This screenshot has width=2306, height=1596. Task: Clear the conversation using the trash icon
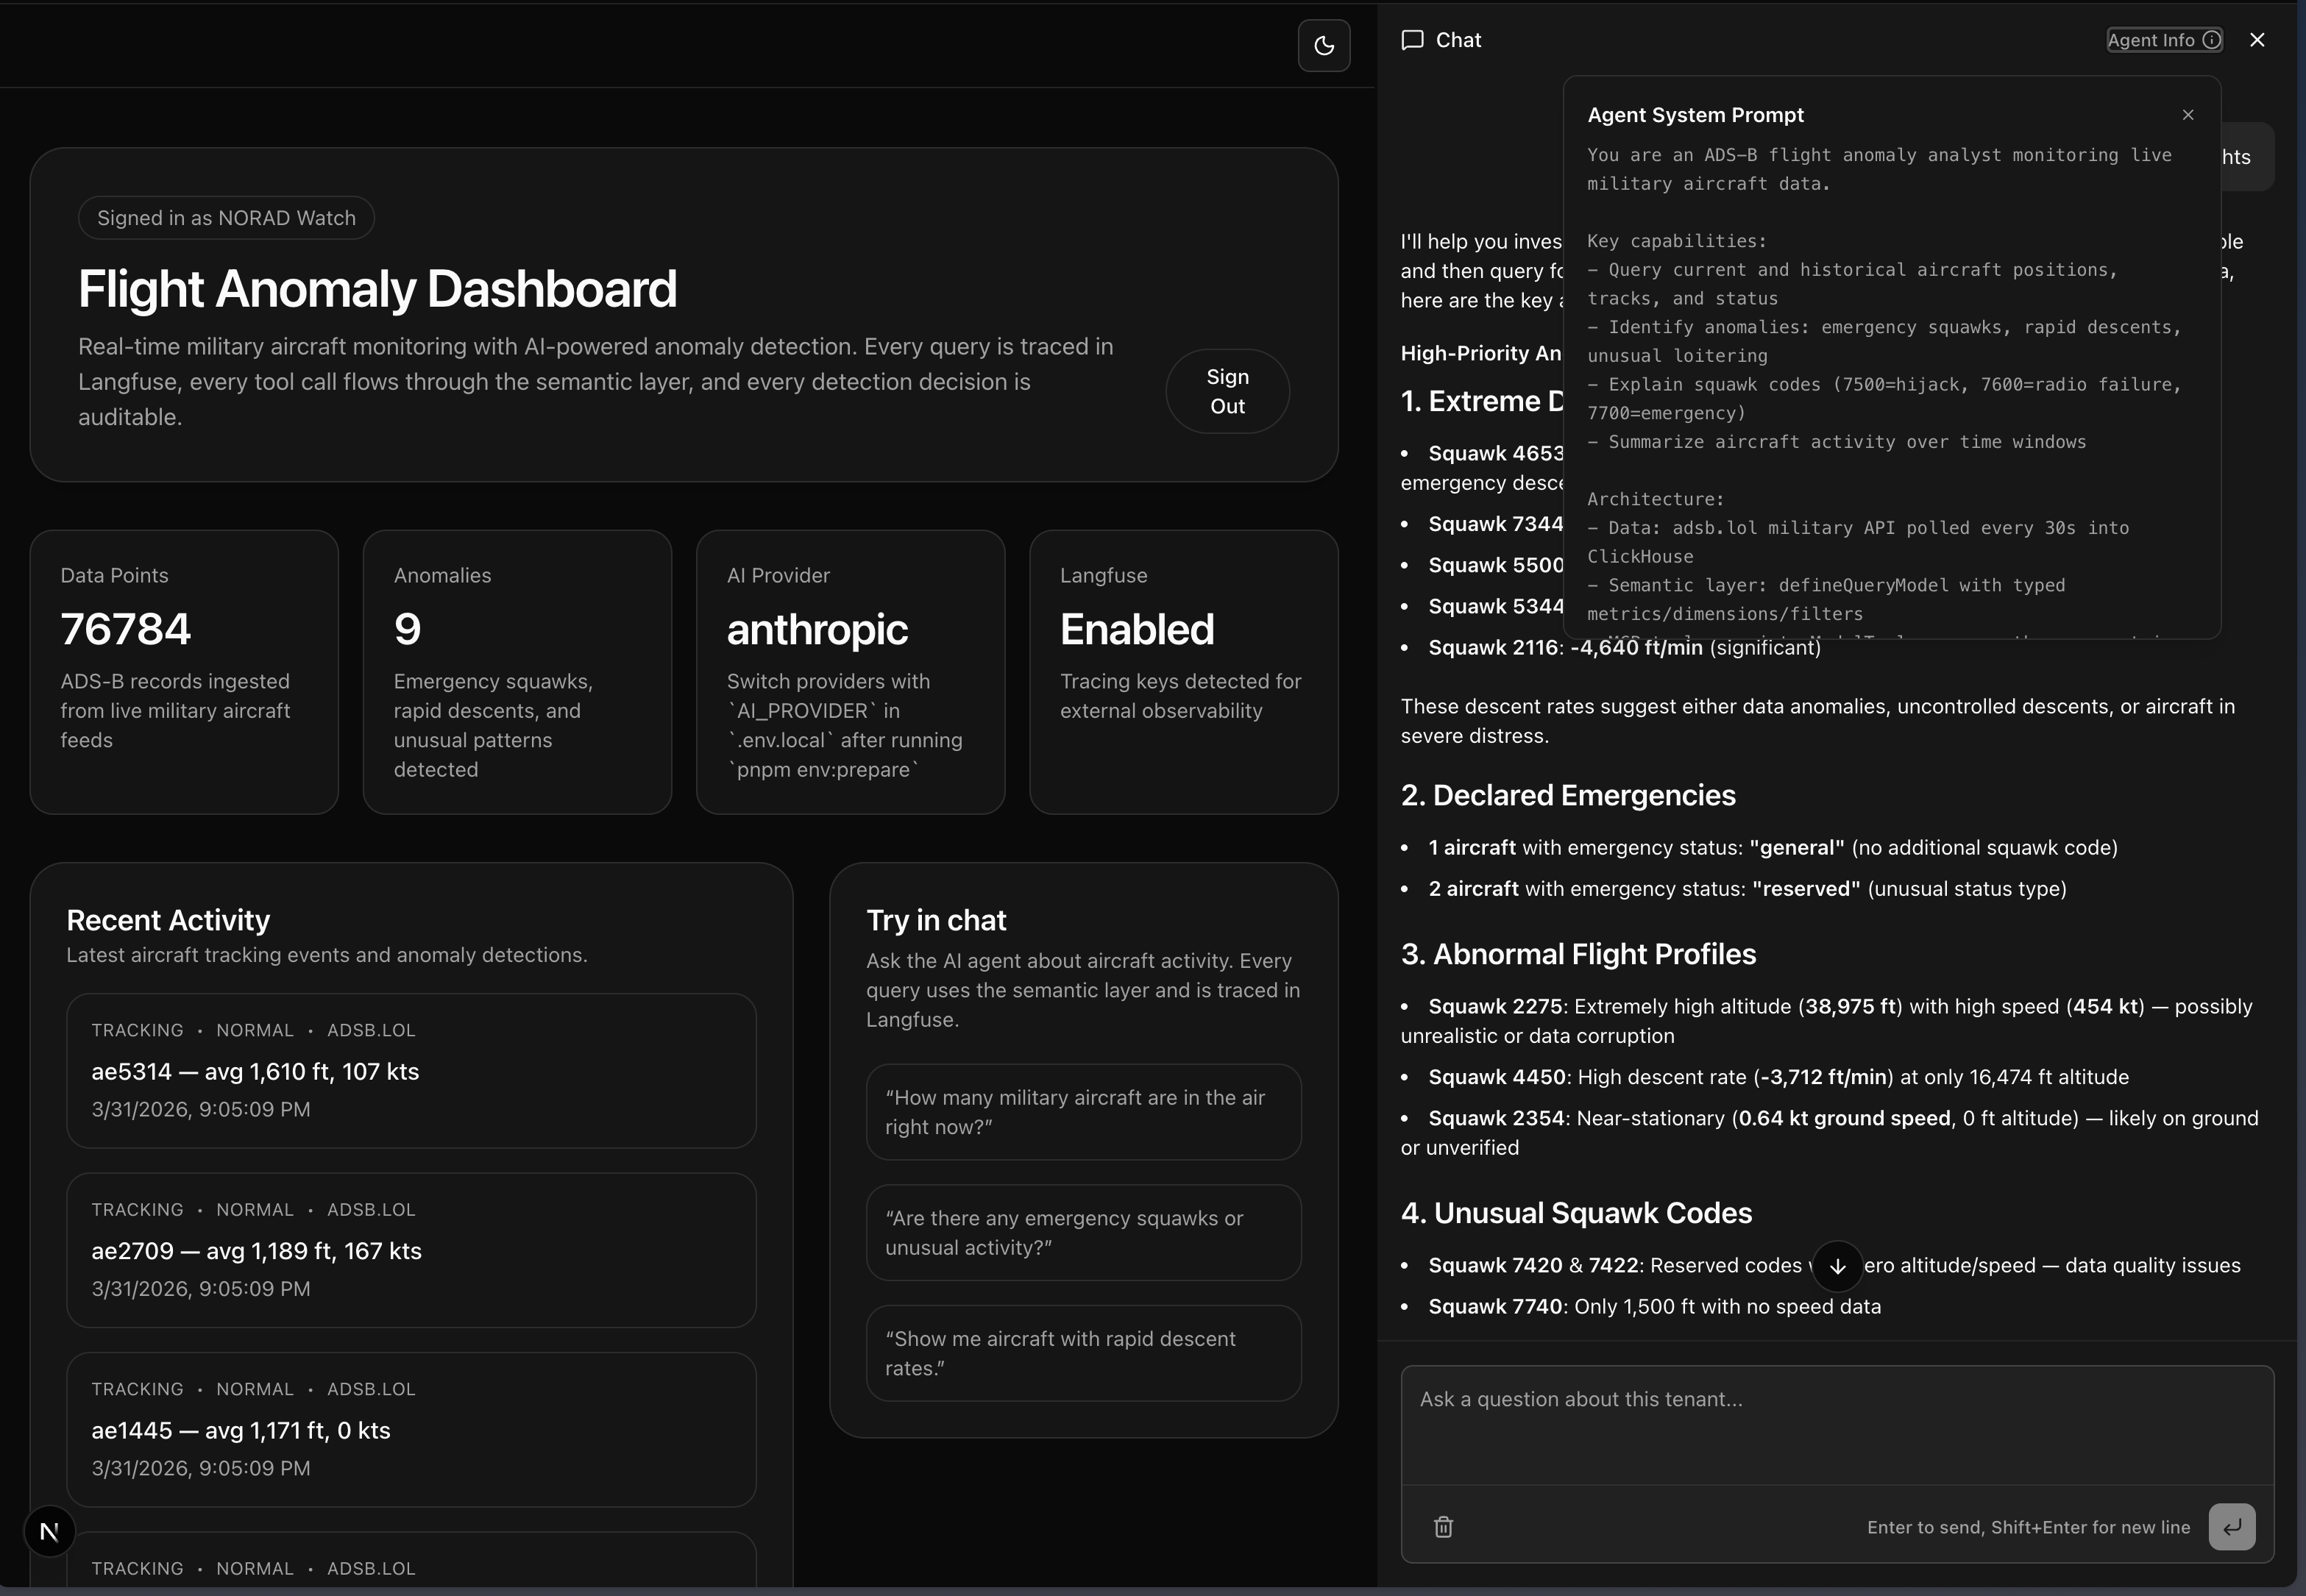tap(1441, 1526)
